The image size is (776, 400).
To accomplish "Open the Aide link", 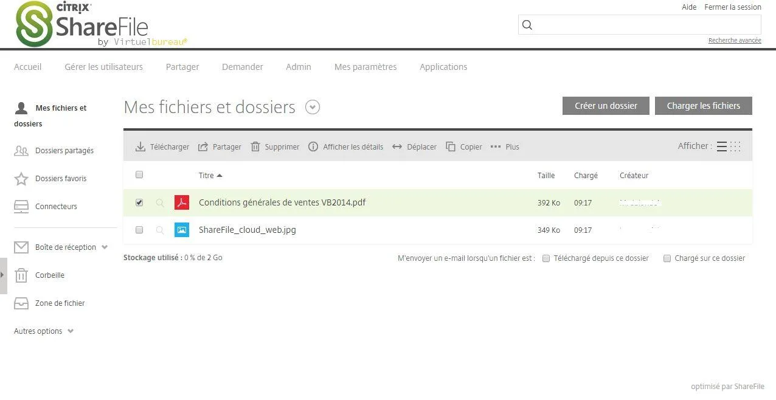I will (x=689, y=7).
